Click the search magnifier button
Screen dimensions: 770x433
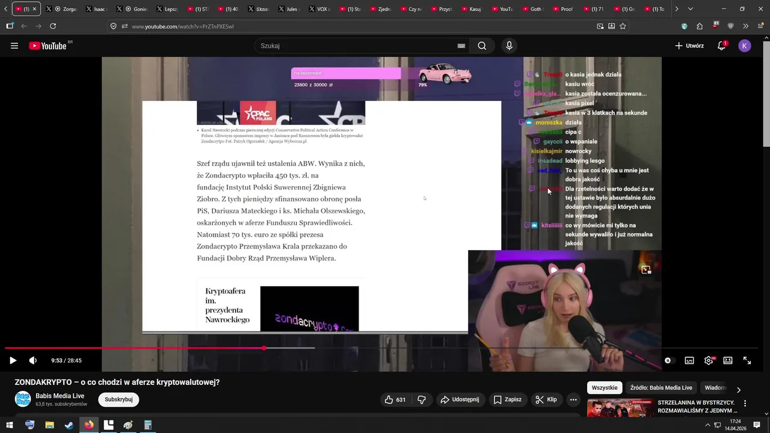(x=482, y=46)
